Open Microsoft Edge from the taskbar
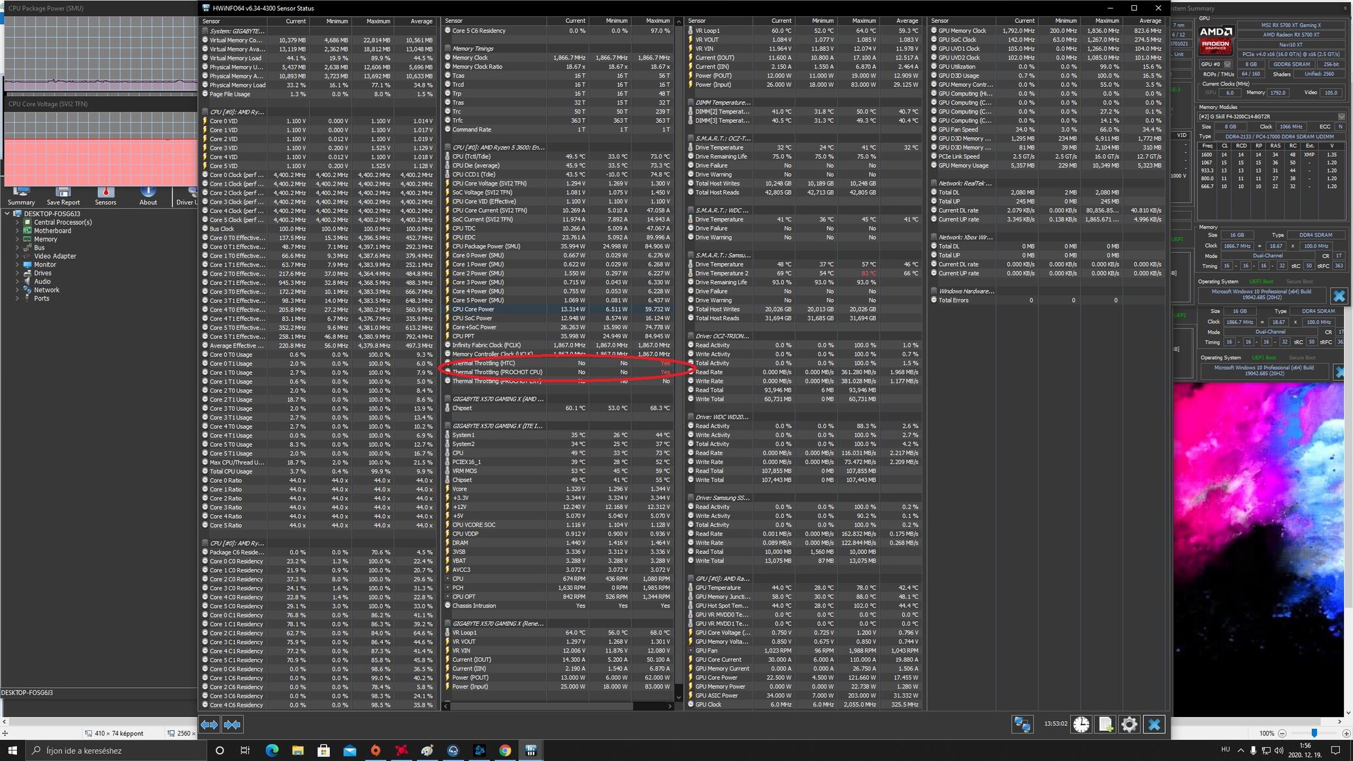This screenshot has height=761, width=1353. coord(272,751)
